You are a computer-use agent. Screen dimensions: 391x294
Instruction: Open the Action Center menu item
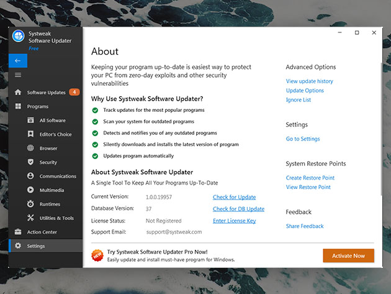click(x=42, y=232)
